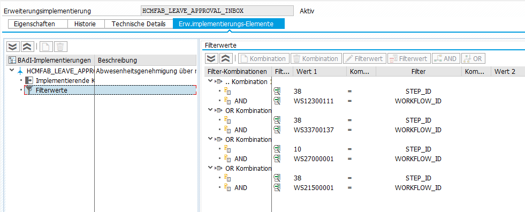This screenshot has height=212, width=525.
Task: Click the WS12300111 value cell
Action: (x=314, y=101)
